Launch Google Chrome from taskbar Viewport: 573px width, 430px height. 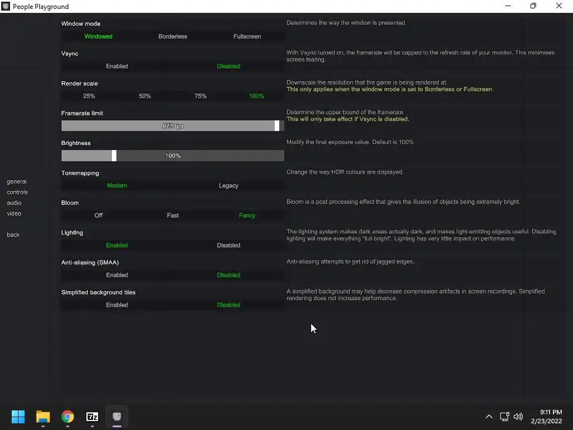point(68,417)
